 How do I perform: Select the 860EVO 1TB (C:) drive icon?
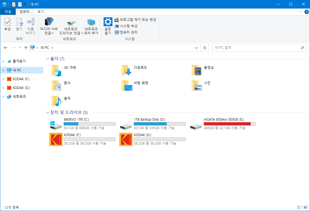(x=56, y=125)
